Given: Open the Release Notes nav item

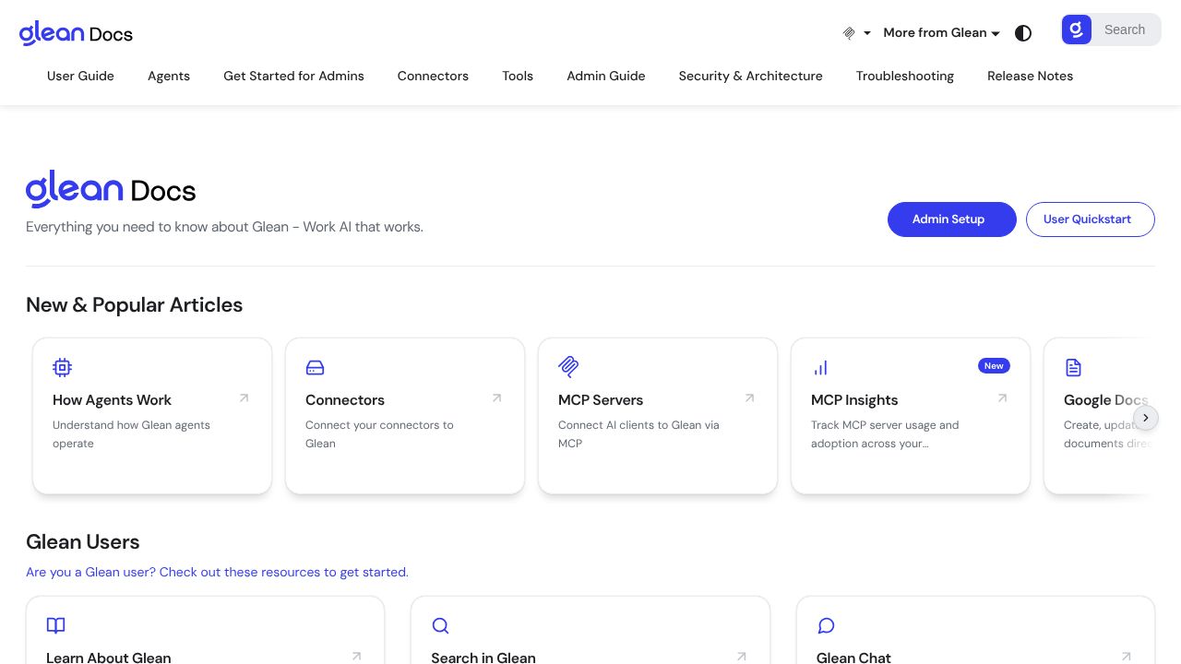Looking at the screenshot, I should [x=1030, y=76].
